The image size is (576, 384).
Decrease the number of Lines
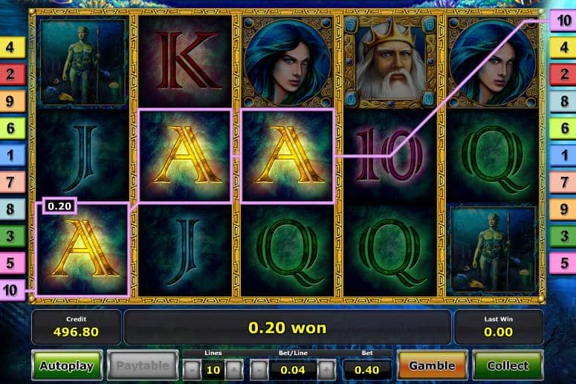pos(192,370)
